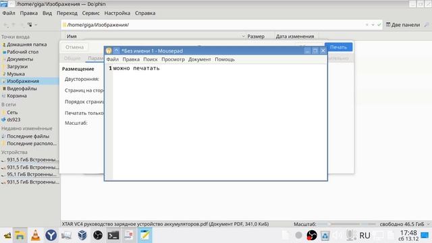The height and width of the screenshot is (243, 432).
Task: Open Переход menu in Dolphin
Action: pyautogui.click(x=67, y=13)
